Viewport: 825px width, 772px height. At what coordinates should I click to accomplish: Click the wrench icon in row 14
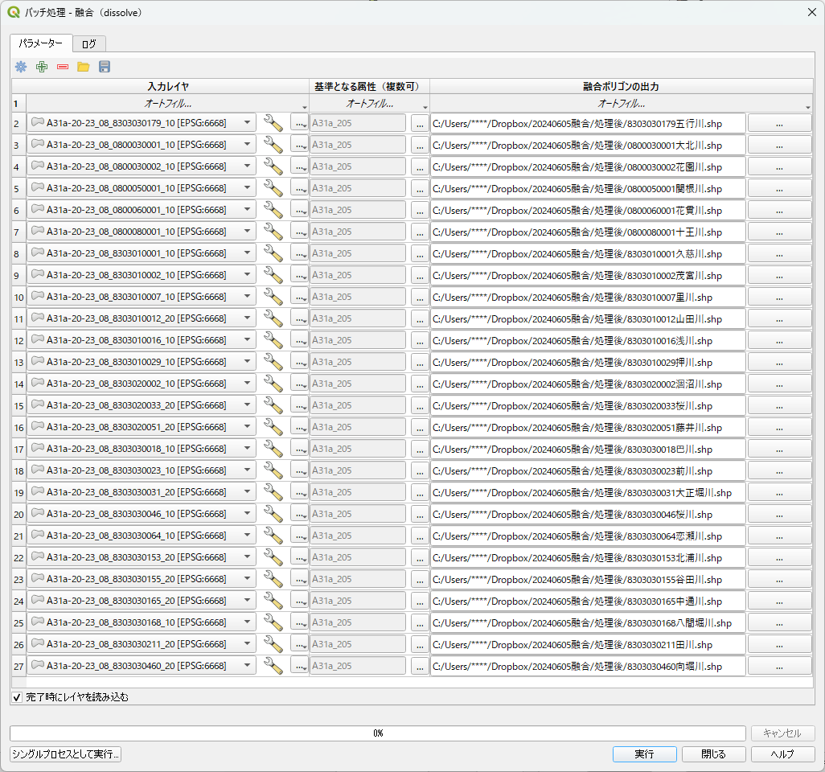(273, 384)
